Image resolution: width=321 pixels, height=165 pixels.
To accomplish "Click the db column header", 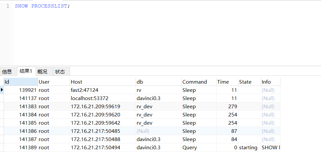I will click(x=158, y=82).
